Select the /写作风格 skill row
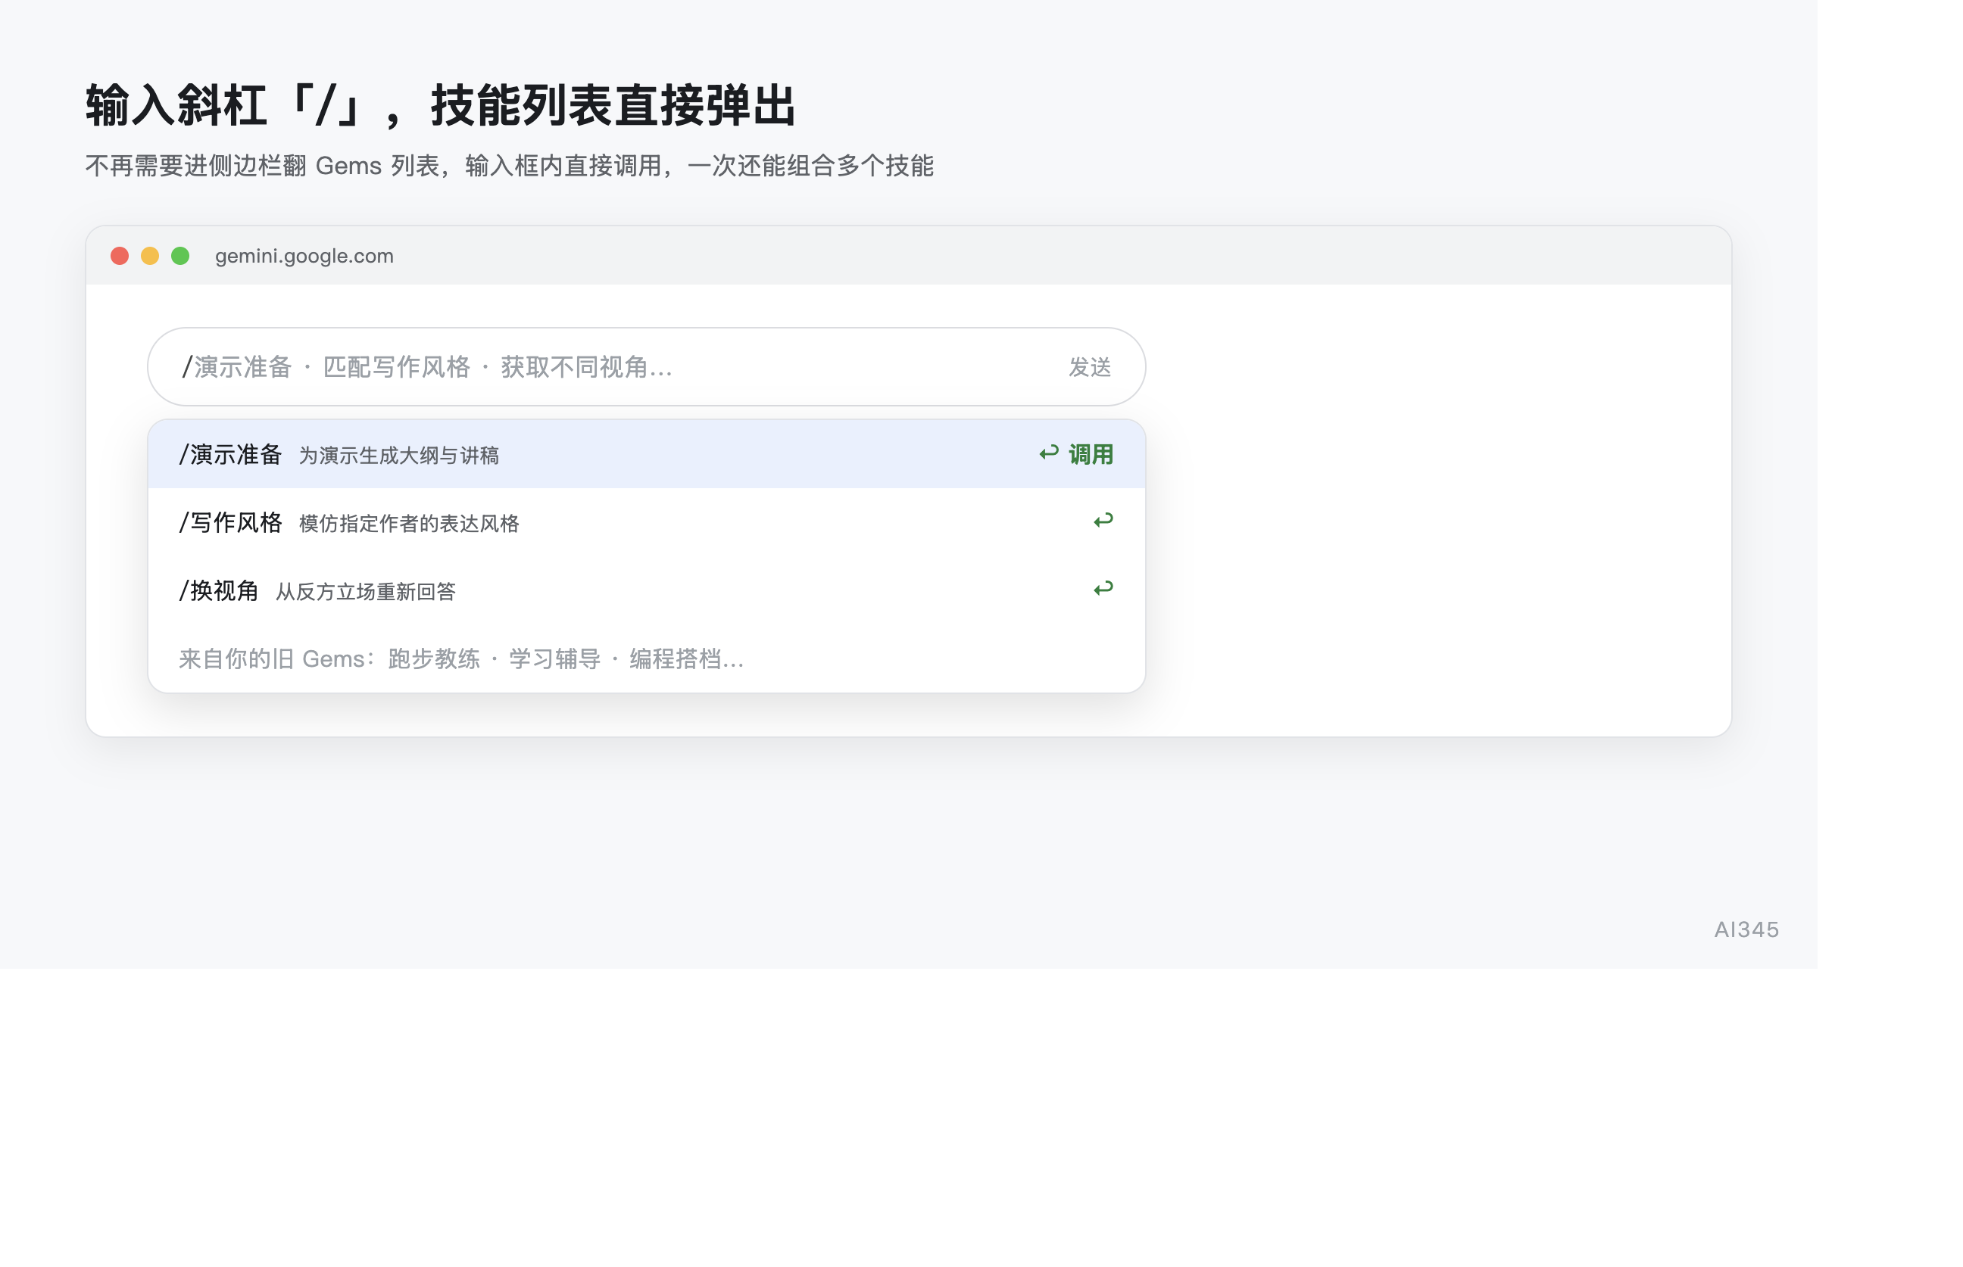The width and height of the screenshot is (1963, 1267). click(646, 522)
